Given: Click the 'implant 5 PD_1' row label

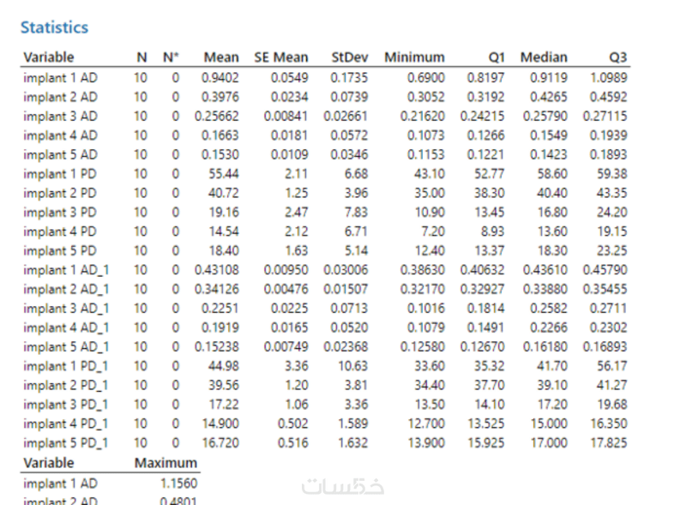Looking at the screenshot, I should (x=66, y=444).
